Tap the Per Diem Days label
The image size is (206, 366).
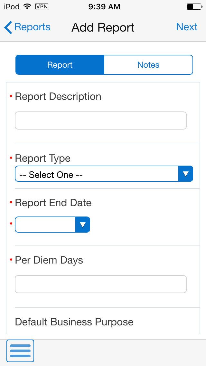click(x=49, y=260)
